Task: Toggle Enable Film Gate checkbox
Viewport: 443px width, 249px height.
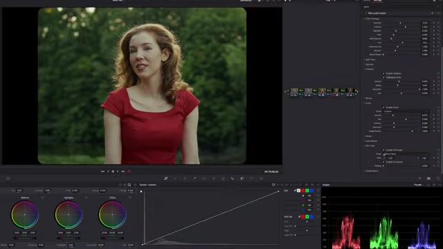Action: pyautogui.click(x=383, y=150)
